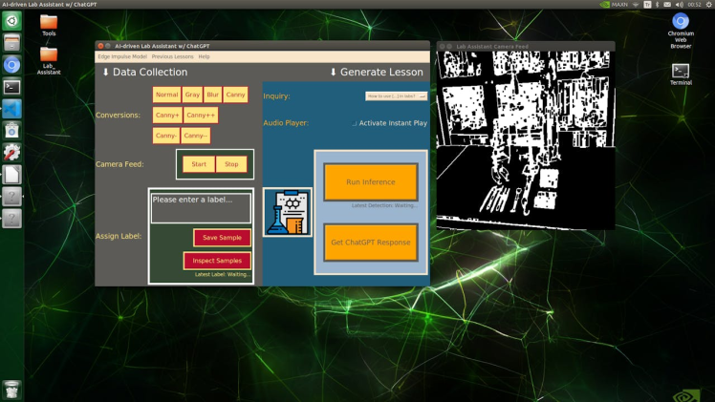Apply the Canny++ conversion
715x402 pixels.
coord(201,115)
